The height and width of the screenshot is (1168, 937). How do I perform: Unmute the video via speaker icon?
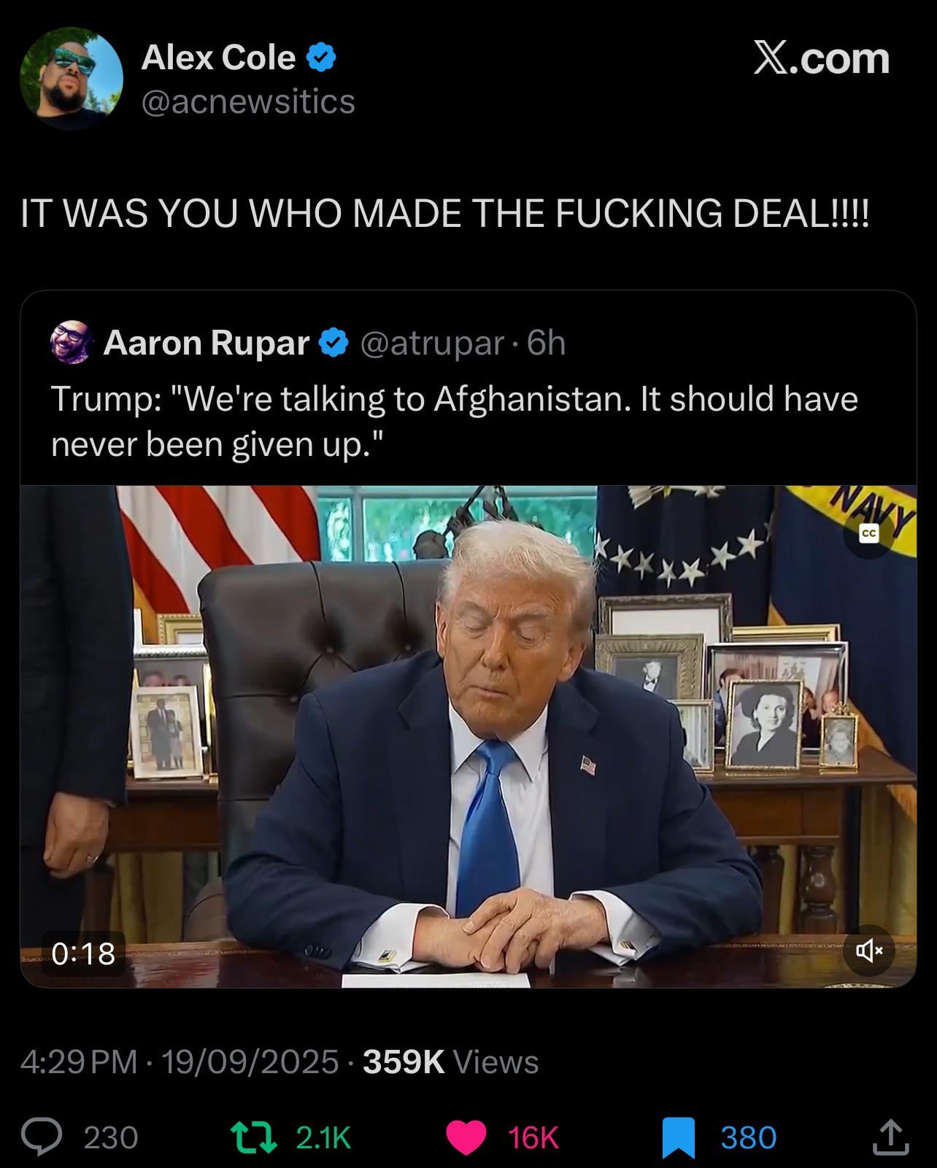click(x=870, y=951)
